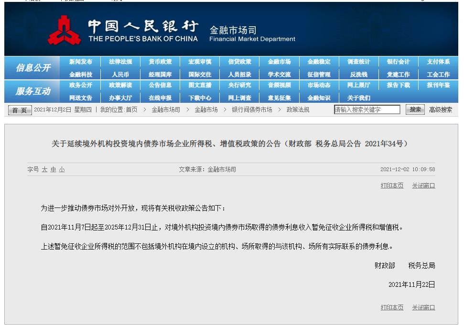The image size is (464, 328).
Task: Click the 首页 home button
Action: tap(19, 110)
